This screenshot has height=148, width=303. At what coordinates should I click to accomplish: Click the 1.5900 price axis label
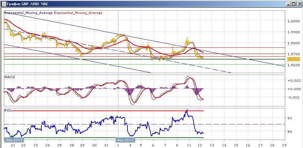point(294,32)
